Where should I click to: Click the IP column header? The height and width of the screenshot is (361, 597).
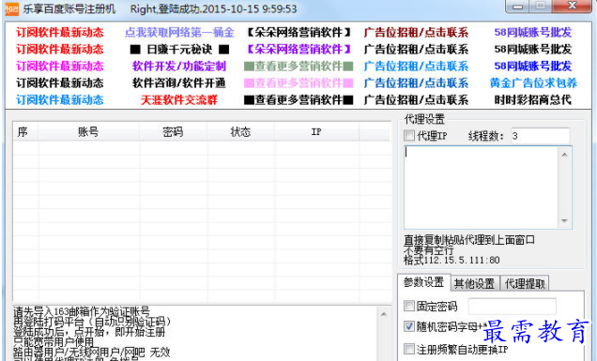pyautogui.click(x=316, y=131)
